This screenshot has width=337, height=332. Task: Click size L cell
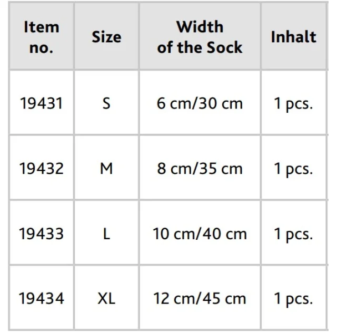(x=106, y=234)
